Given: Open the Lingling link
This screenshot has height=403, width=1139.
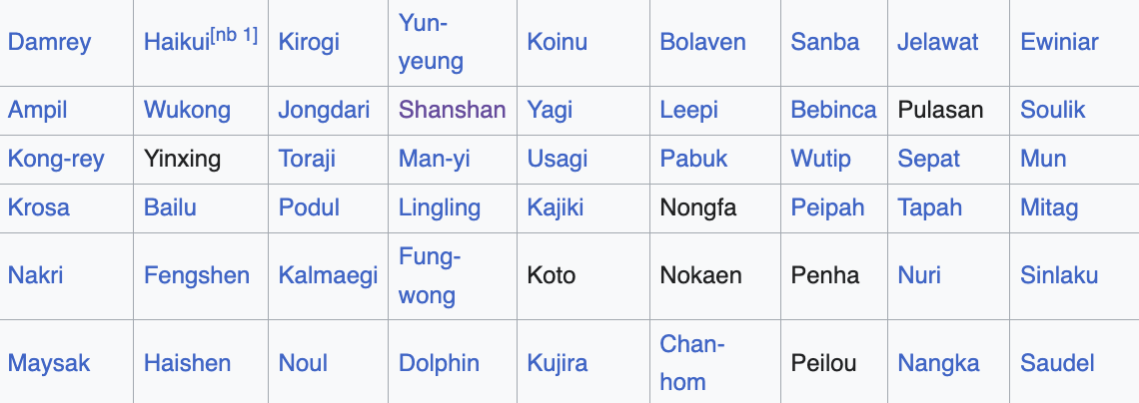Looking at the screenshot, I should click(x=439, y=207).
